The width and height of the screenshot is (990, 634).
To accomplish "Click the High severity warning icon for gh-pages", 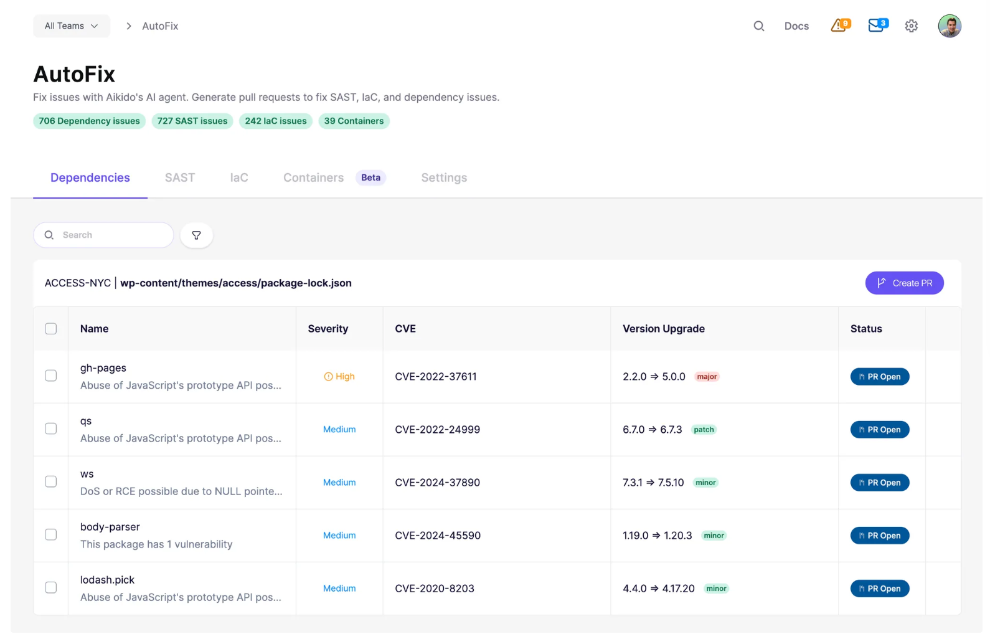I will click(x=328, y=377).
